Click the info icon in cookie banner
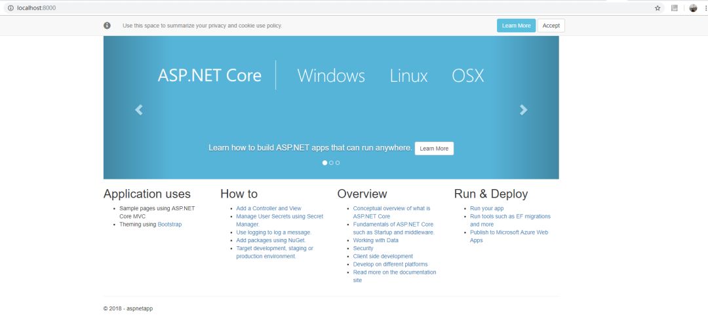Screen dimensions: 708x328 tap(107, 26)
